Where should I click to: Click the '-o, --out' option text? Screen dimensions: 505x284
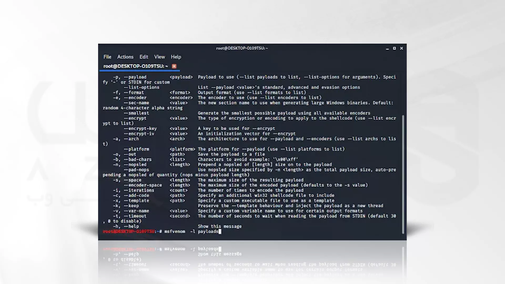click(x=124, y=154)
